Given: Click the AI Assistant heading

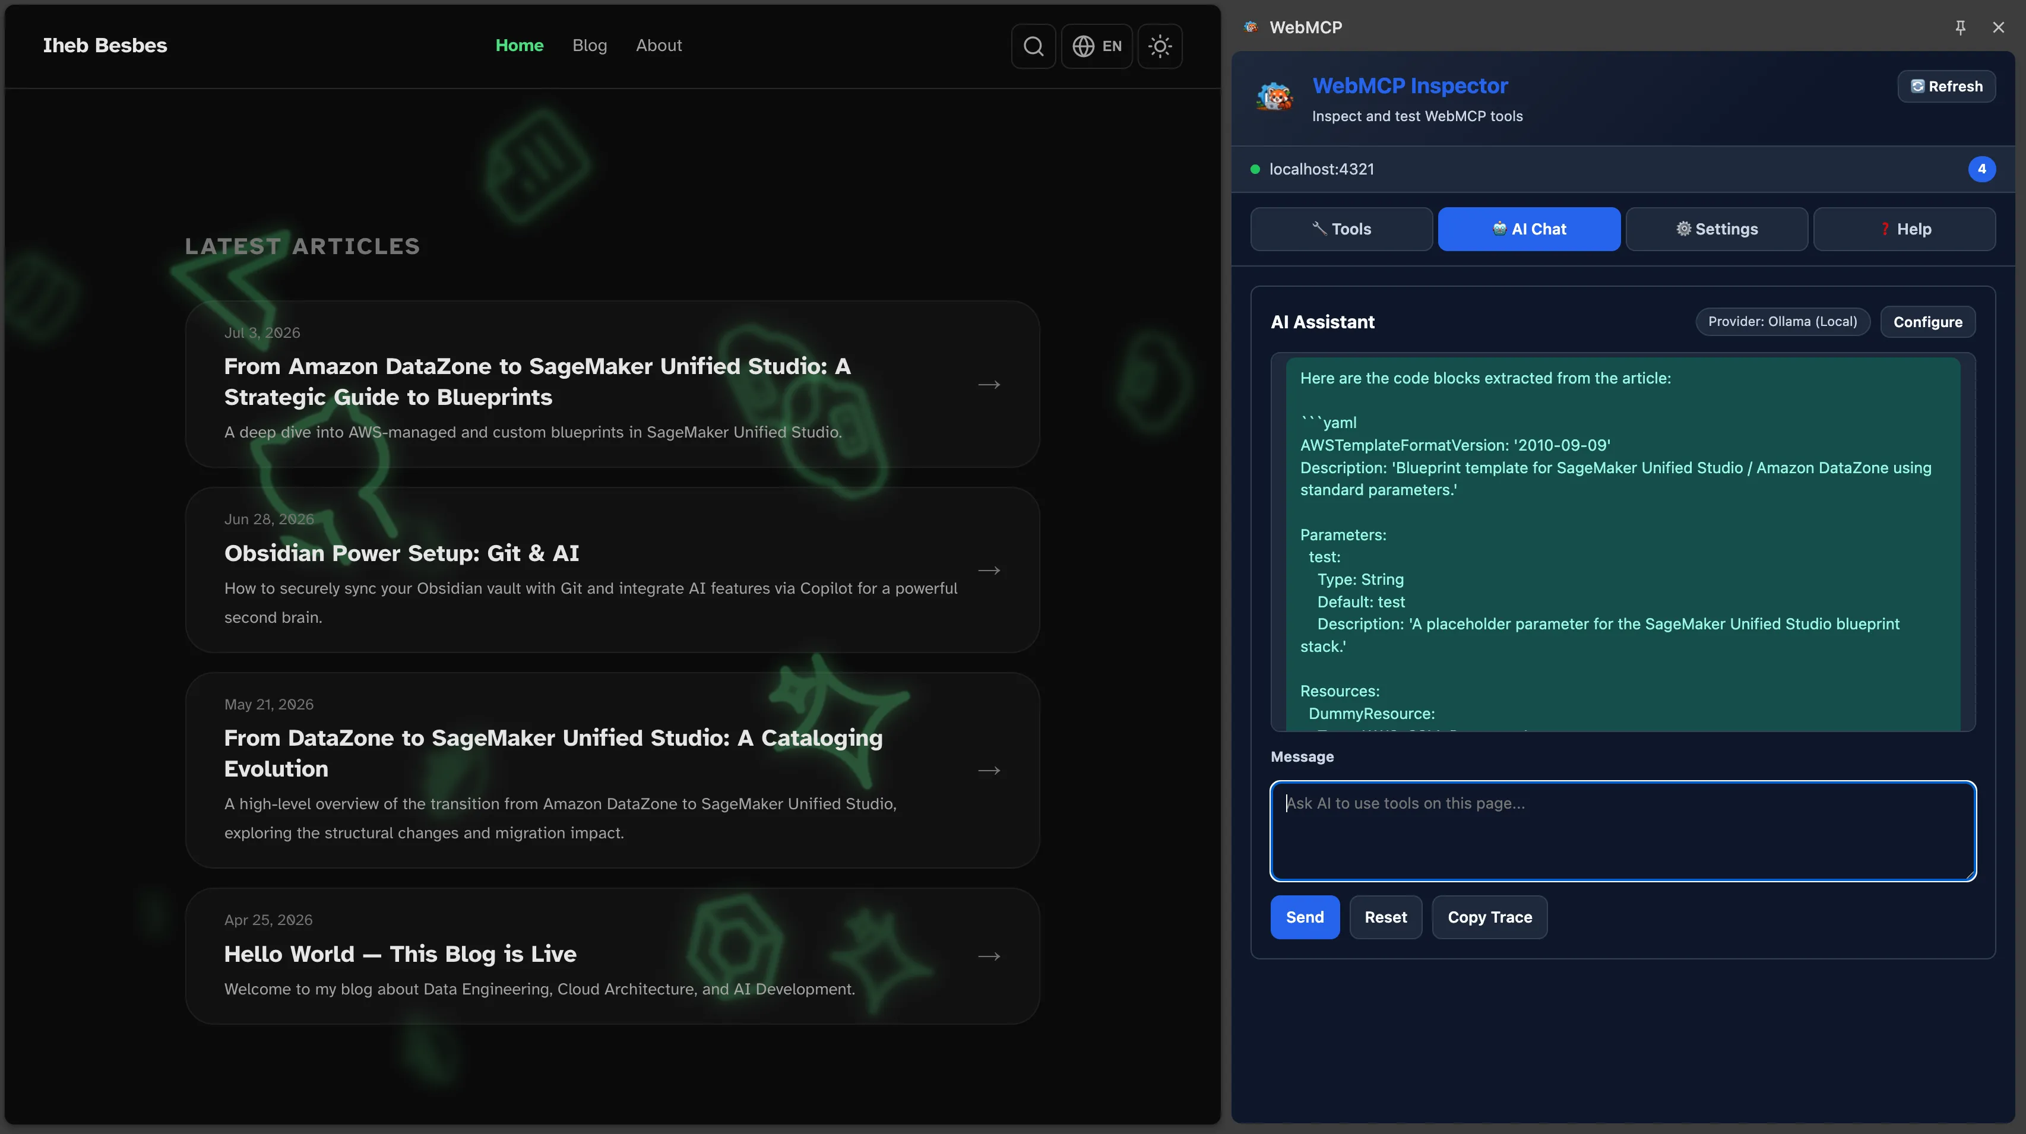Looking at the screenshot, I should point(1322,322).
